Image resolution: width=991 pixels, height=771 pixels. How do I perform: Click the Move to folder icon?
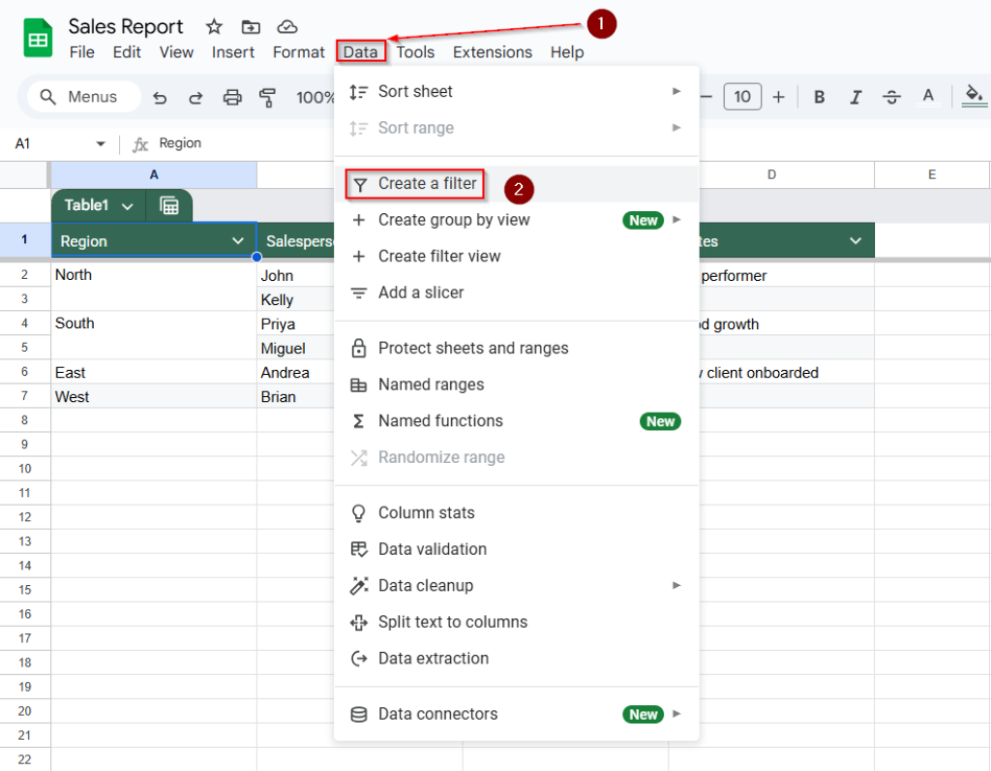click(x=251, y=26)
